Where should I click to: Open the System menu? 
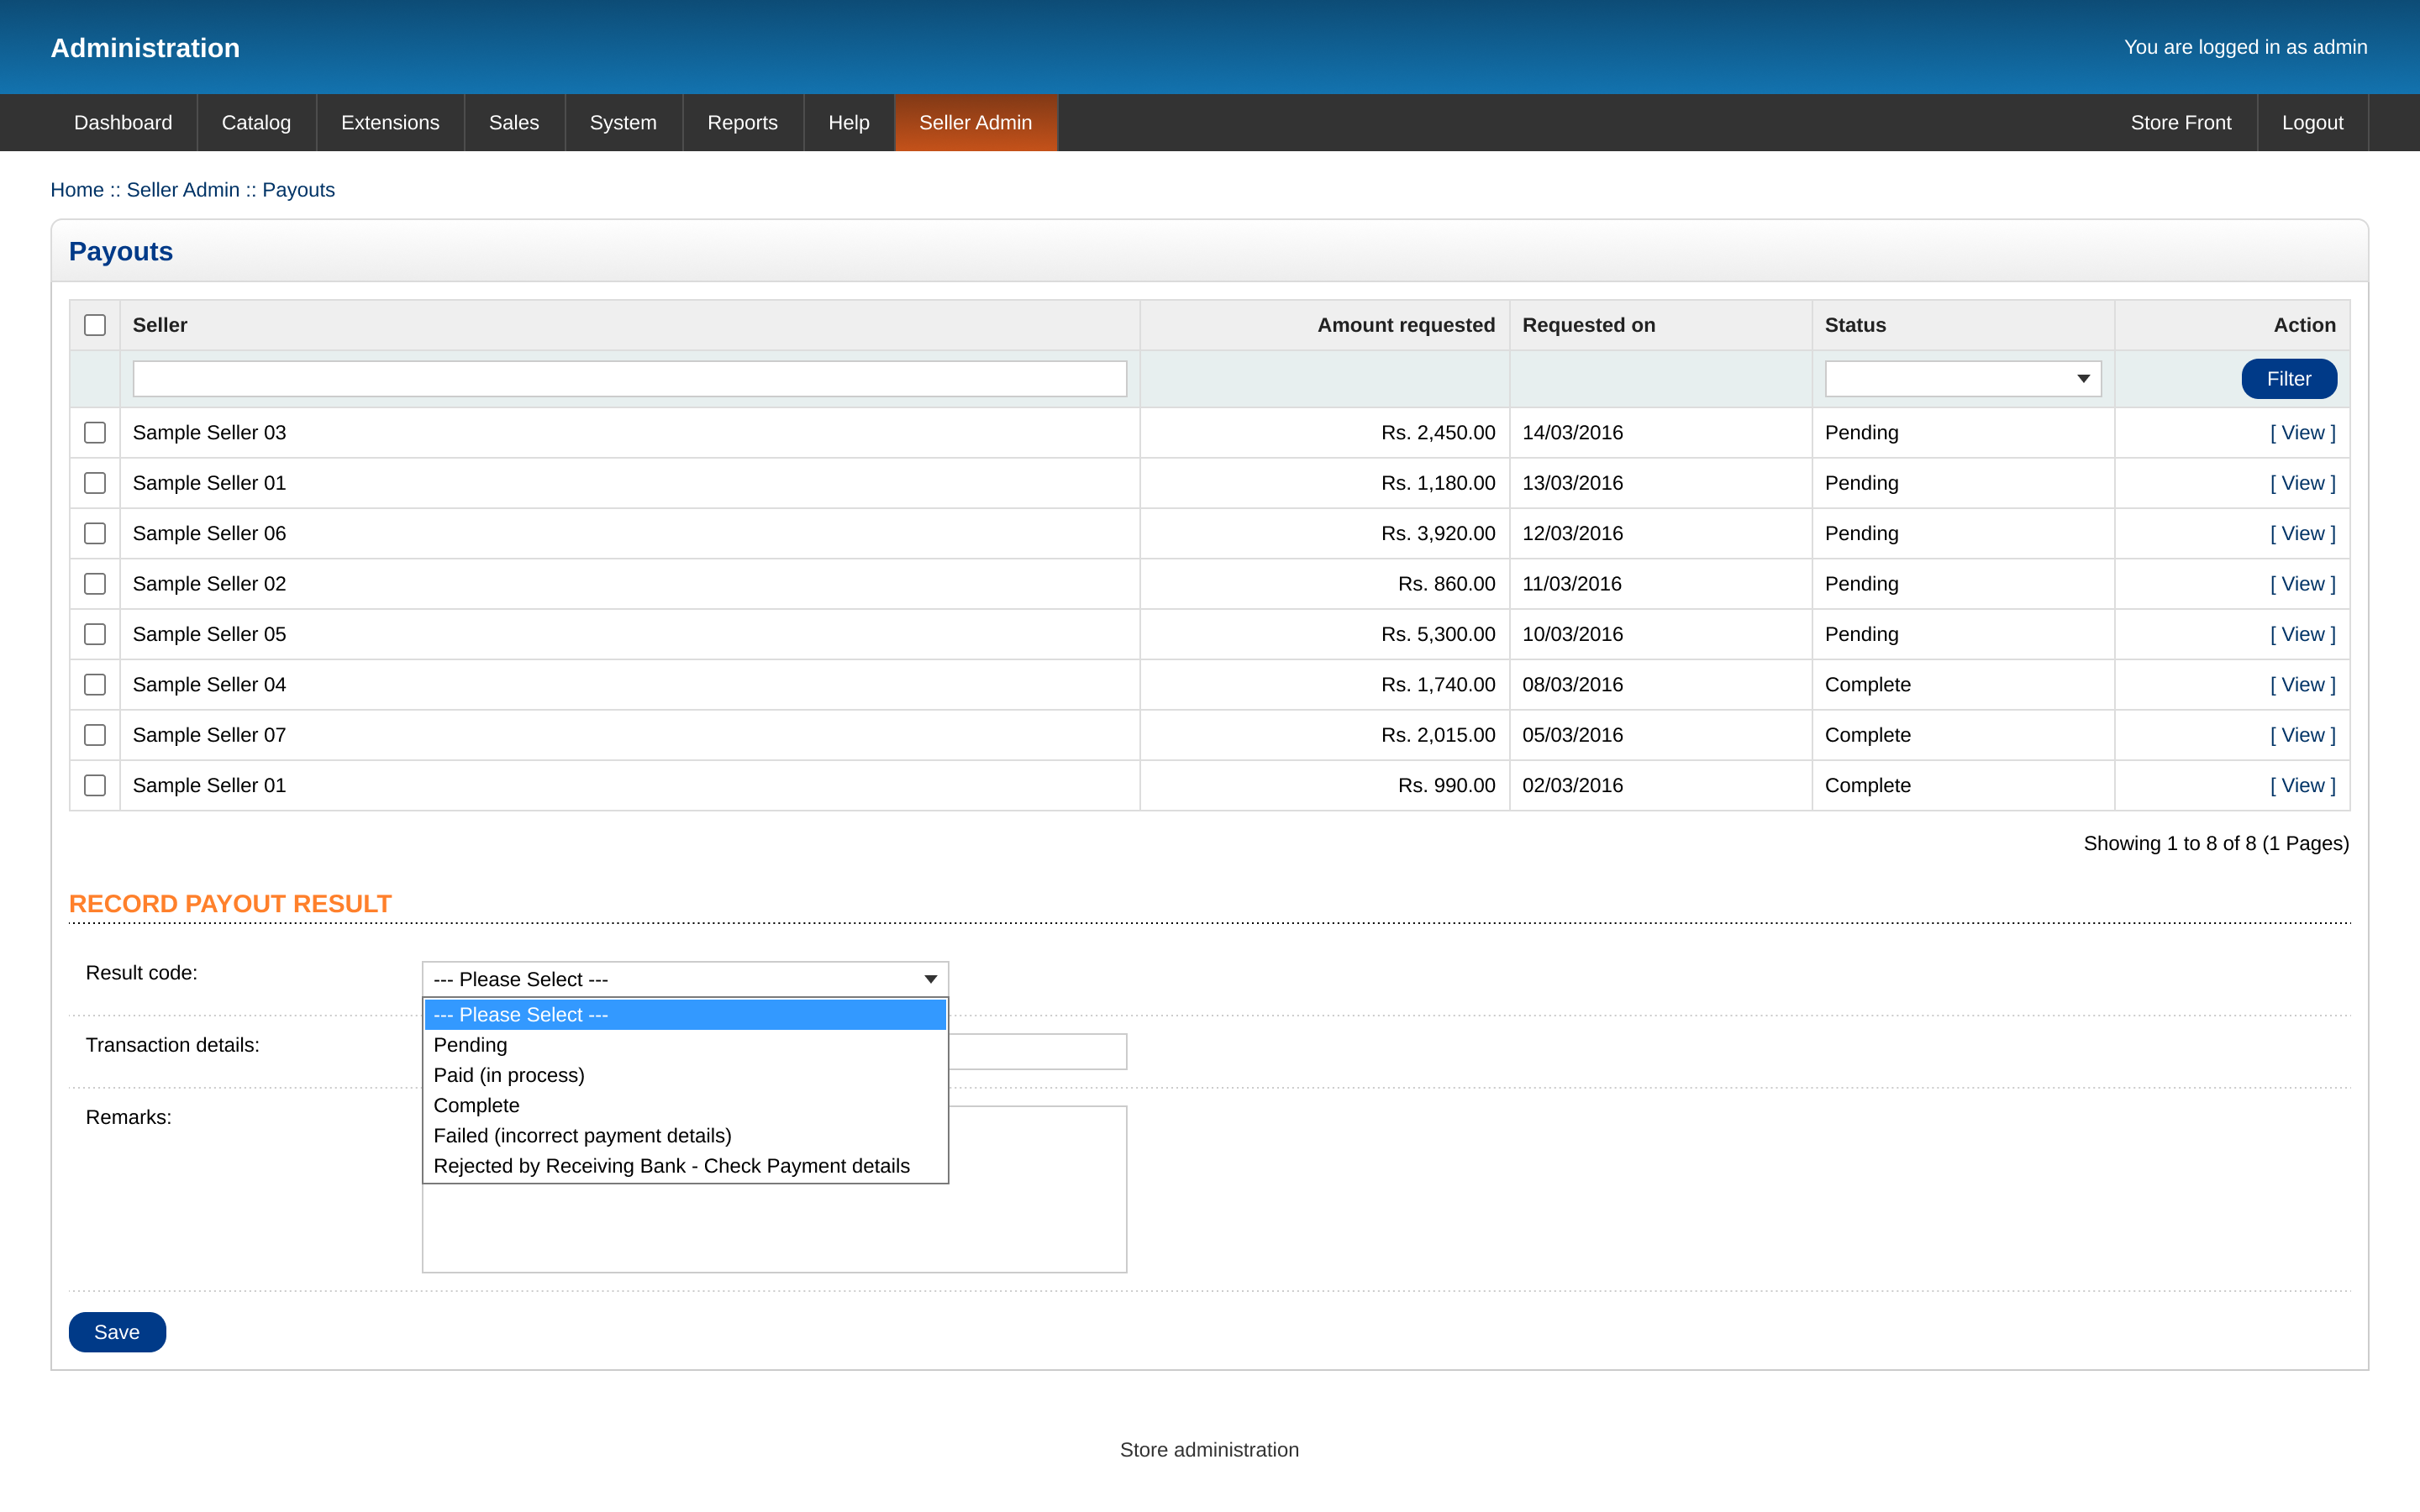[623, 122]
